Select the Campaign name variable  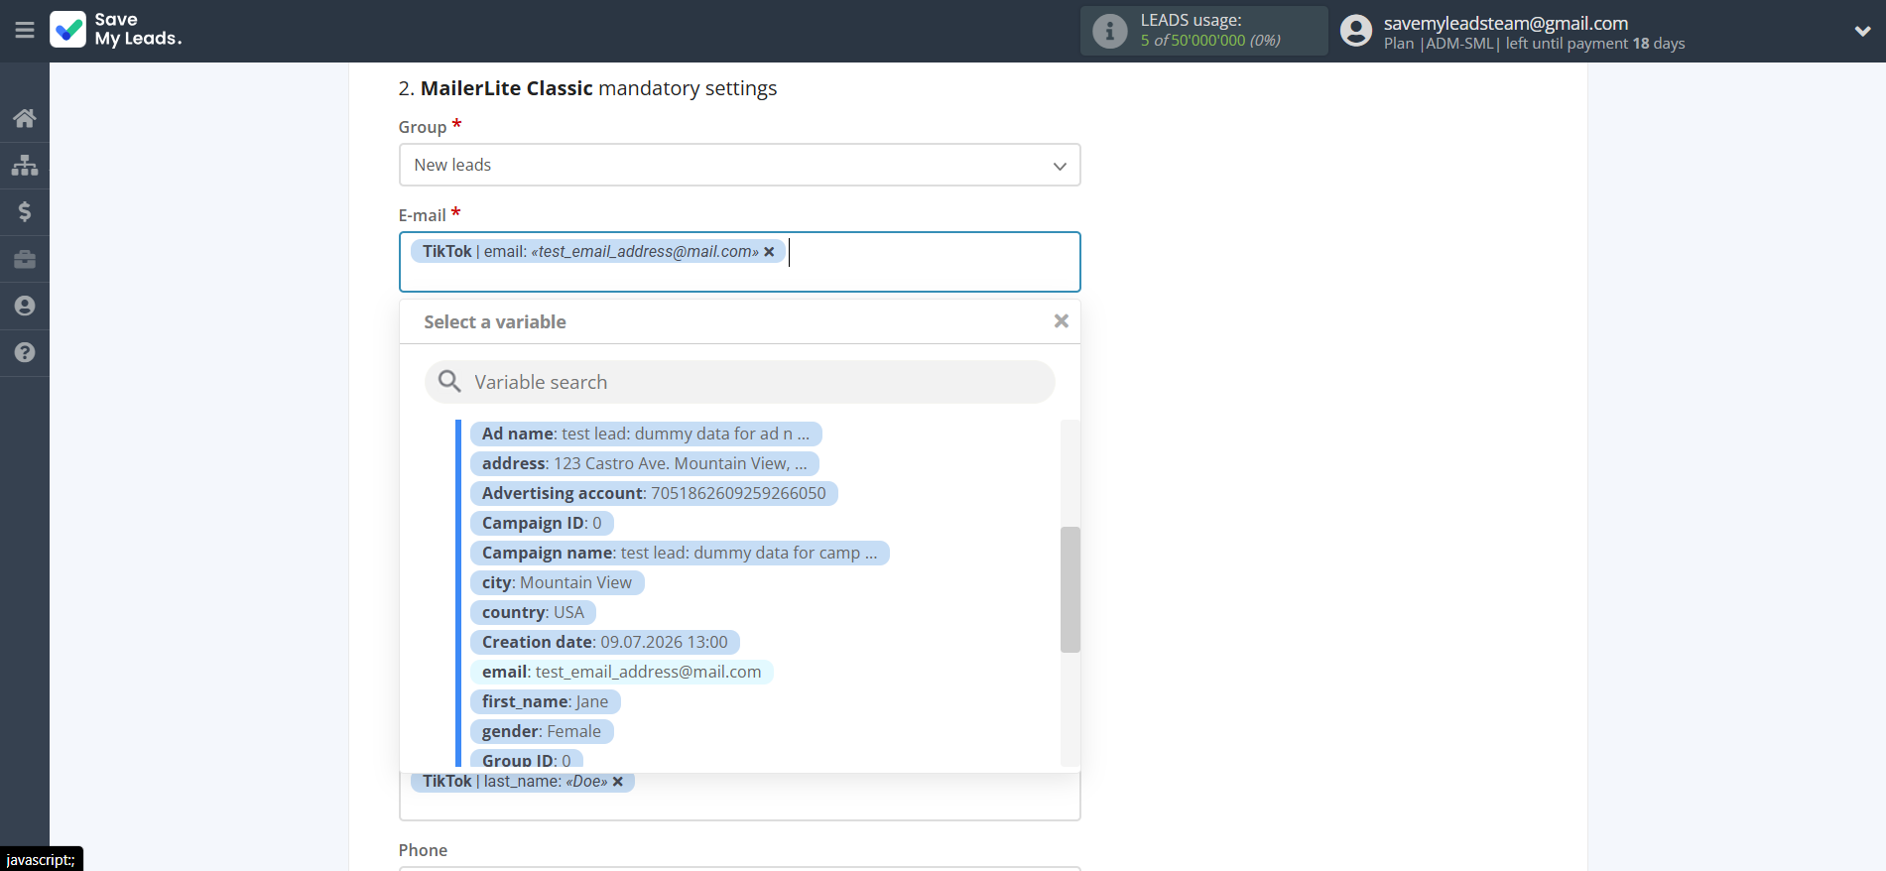click(x=680, y=553)
